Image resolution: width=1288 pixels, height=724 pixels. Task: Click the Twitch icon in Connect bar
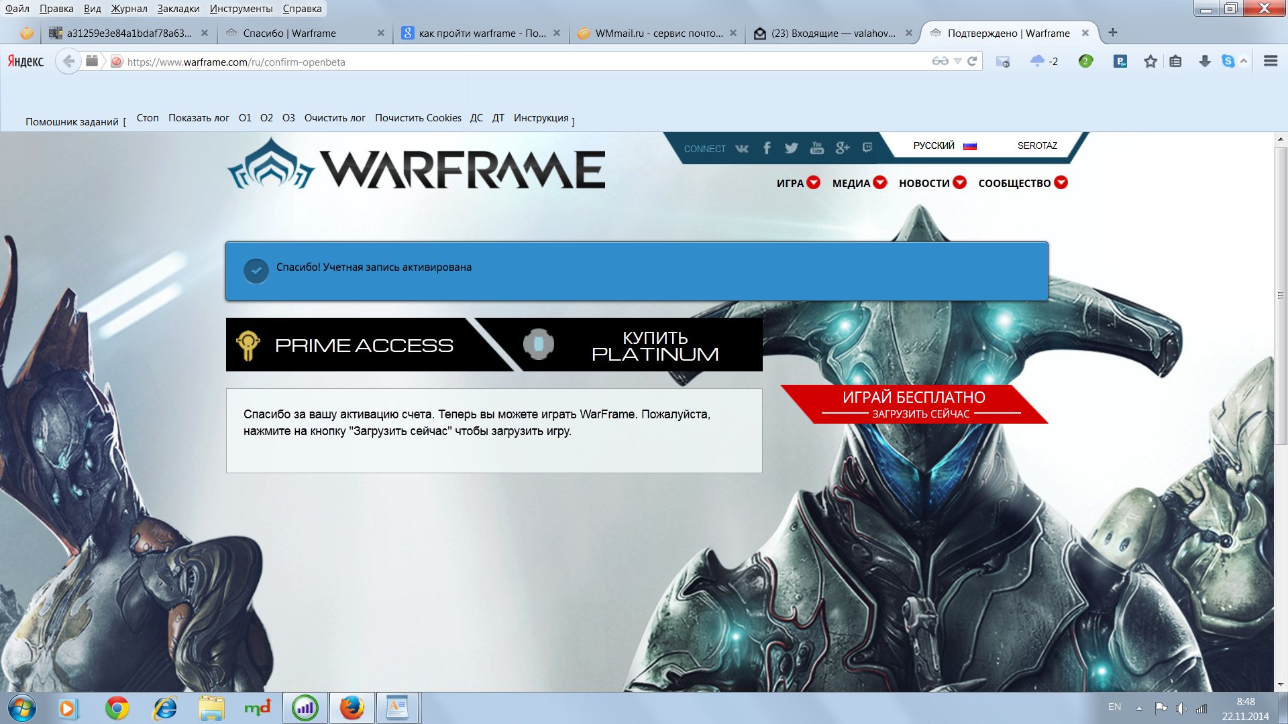(x=867, y=147)
